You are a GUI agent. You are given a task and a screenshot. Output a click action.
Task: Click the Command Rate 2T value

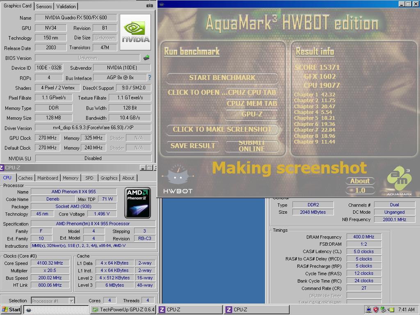(364, 288)
